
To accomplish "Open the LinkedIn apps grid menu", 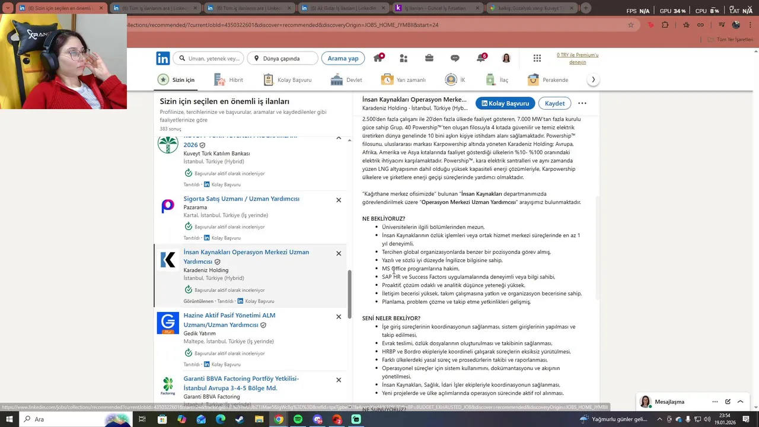I will click(x=537, y=58).
